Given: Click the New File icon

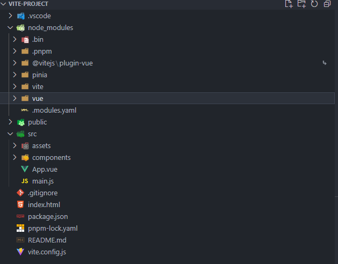Looking at the screenshot, I should (289, 4).
